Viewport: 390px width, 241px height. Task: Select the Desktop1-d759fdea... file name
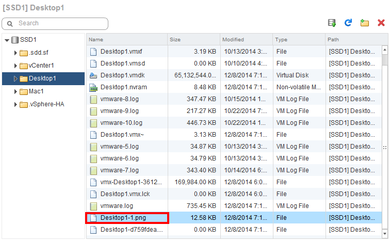(132, 230)
